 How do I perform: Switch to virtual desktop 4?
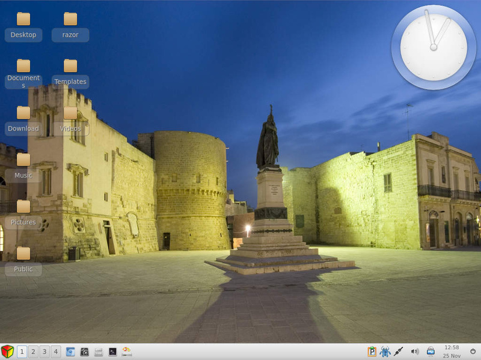(56, 352)
